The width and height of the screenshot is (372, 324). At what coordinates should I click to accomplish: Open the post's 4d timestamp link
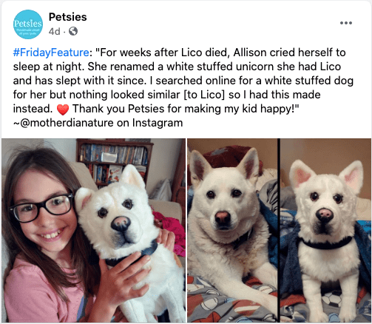tap(54, 32)
